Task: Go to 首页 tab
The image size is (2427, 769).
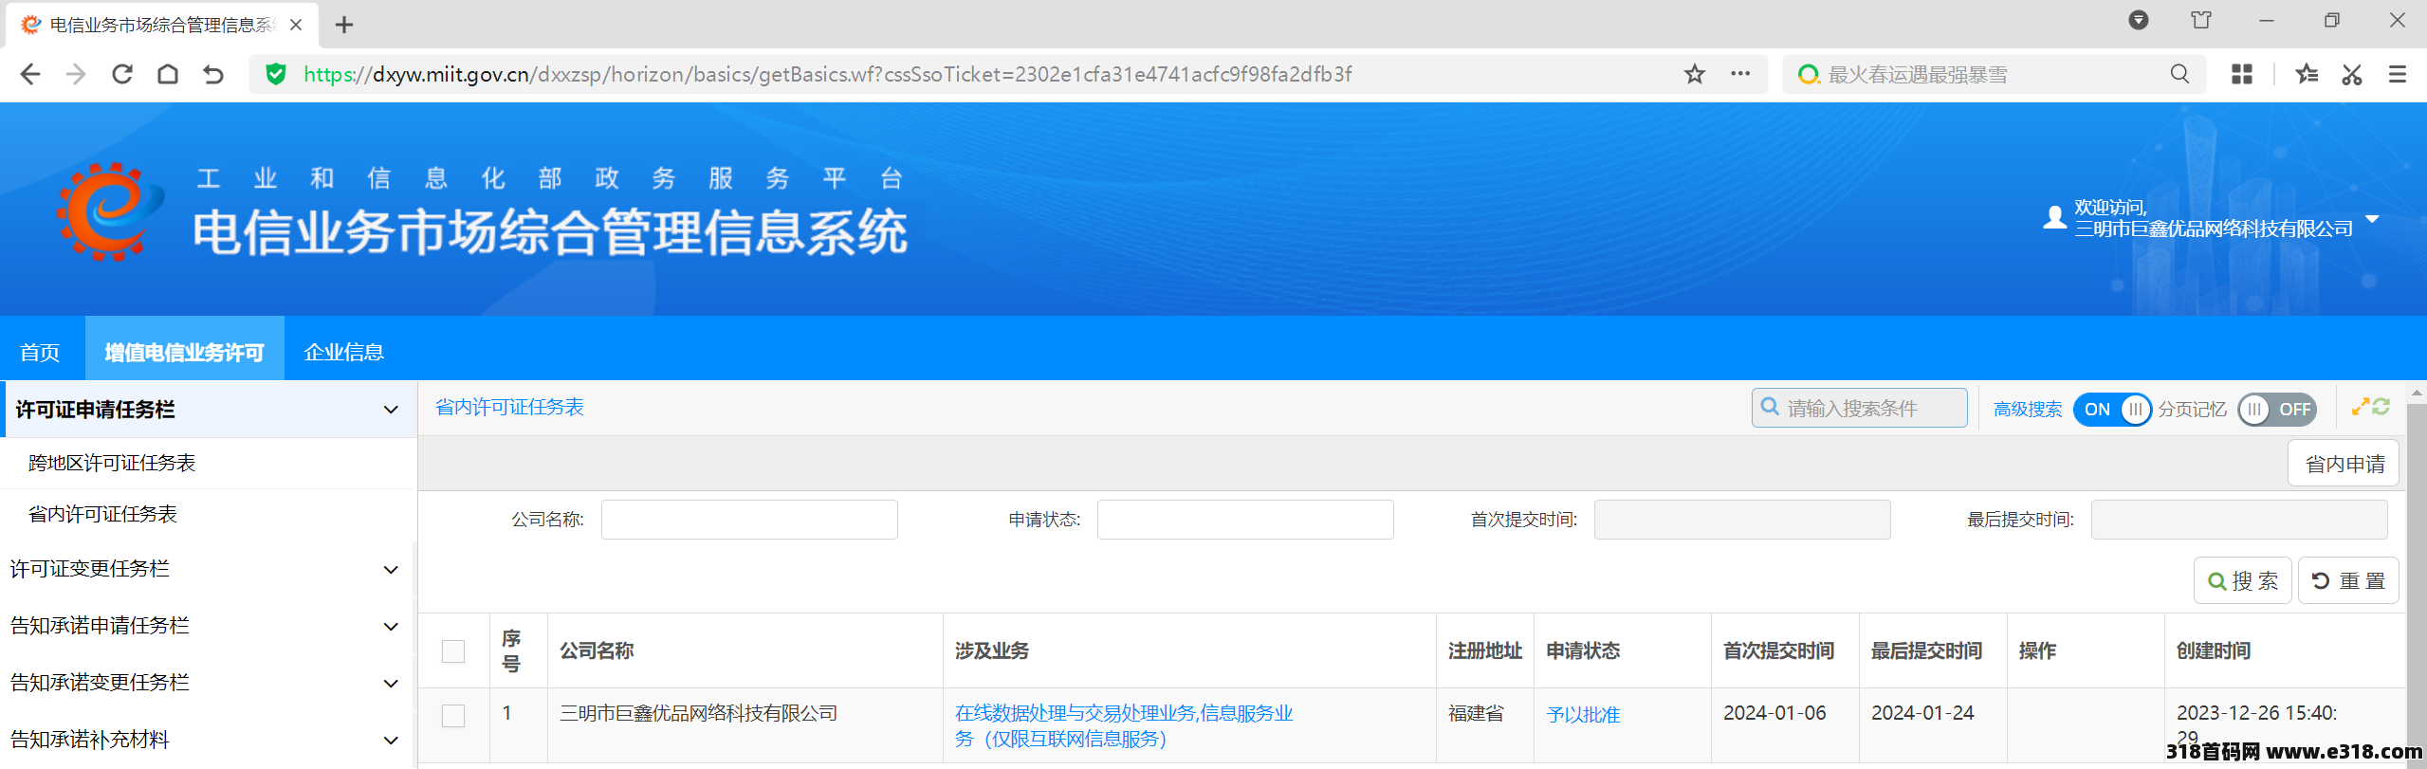Action: coord(40,353)
